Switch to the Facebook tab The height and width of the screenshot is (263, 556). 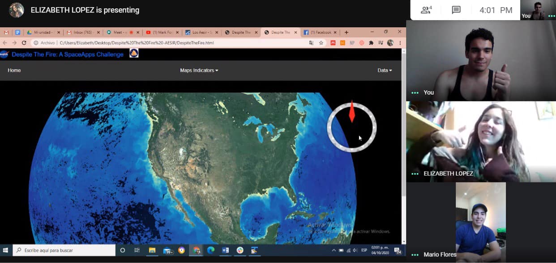coord(320,33)
